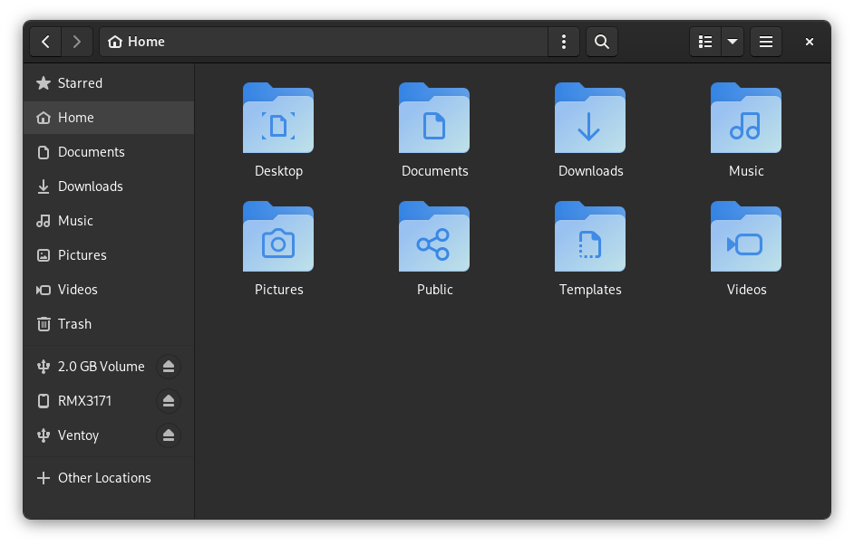
Task: Eject the Ventoy drive
Action: coord(169,435)
